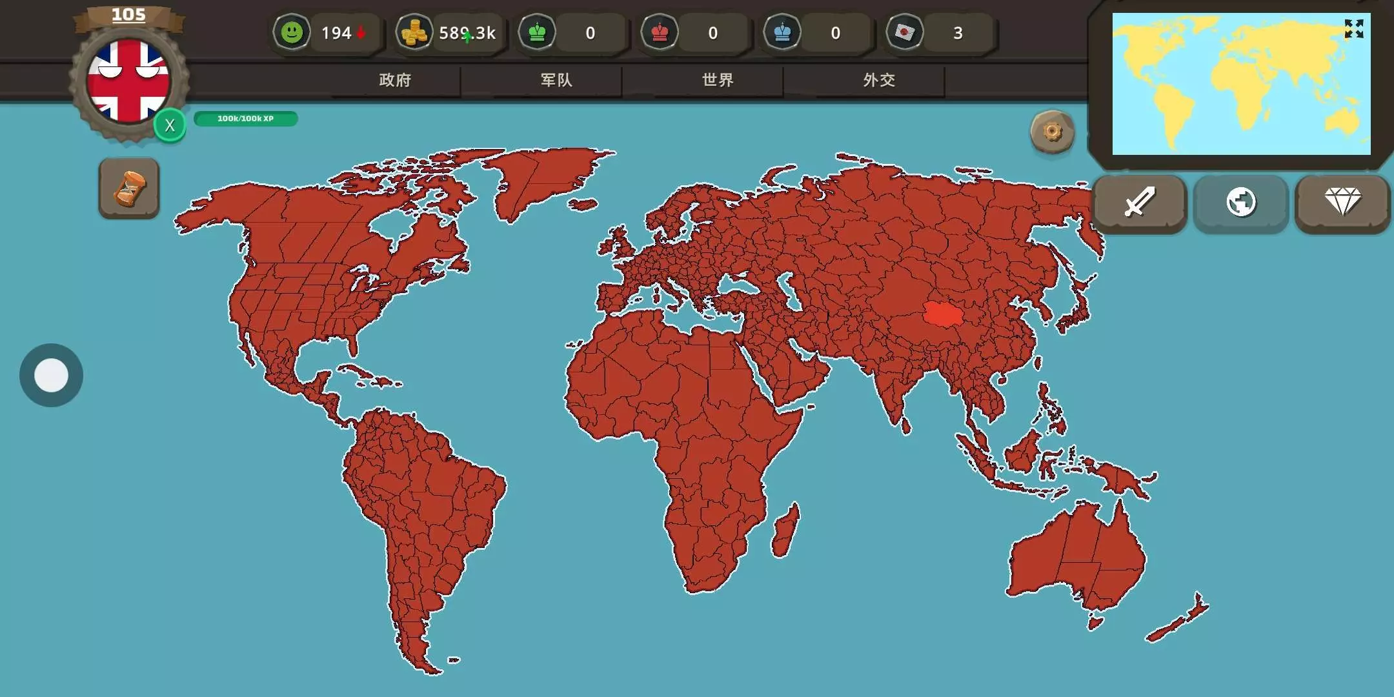Click the green smiley happiness icon

(292, 32)
